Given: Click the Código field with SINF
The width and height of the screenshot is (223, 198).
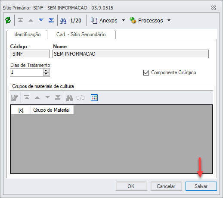Looking at the screenshot, I should point(30,54).
